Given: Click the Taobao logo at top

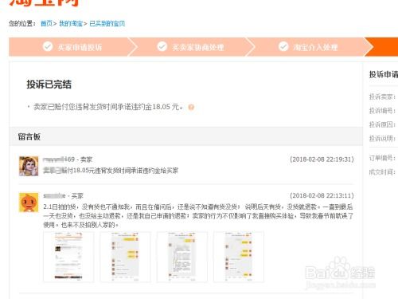Looking at the screenshot, I should pos(45,2).
